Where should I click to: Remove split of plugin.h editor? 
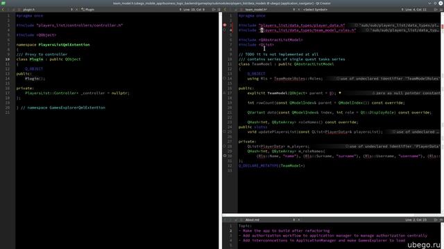219,10
